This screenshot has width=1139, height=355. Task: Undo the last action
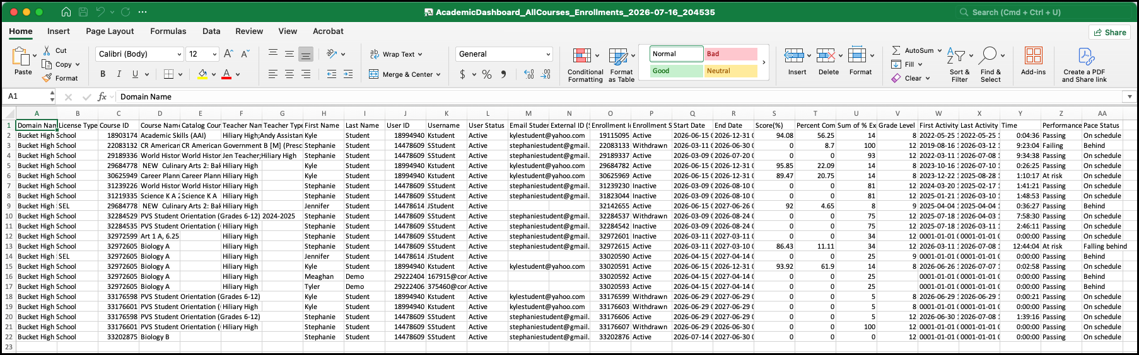(100, 12)
